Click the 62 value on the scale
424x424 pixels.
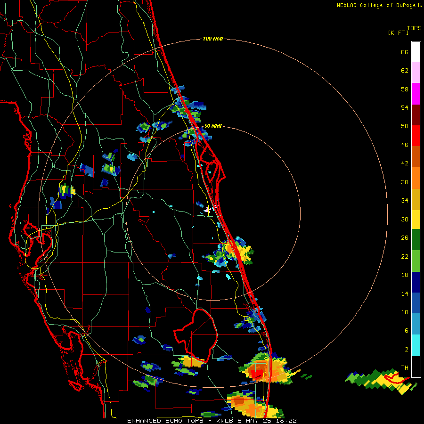[405, 71]
